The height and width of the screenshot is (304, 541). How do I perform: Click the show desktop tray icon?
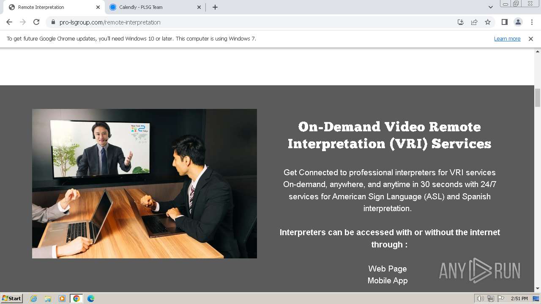(x=536, y=299)
